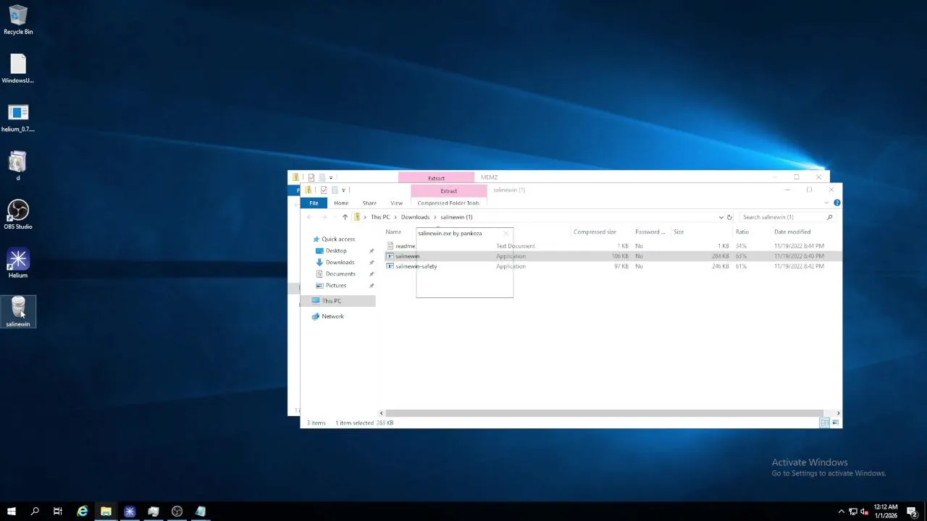Click the salinewin-safety application icon
The width and height of the screenshot is (927, 521).
(390, 266)
